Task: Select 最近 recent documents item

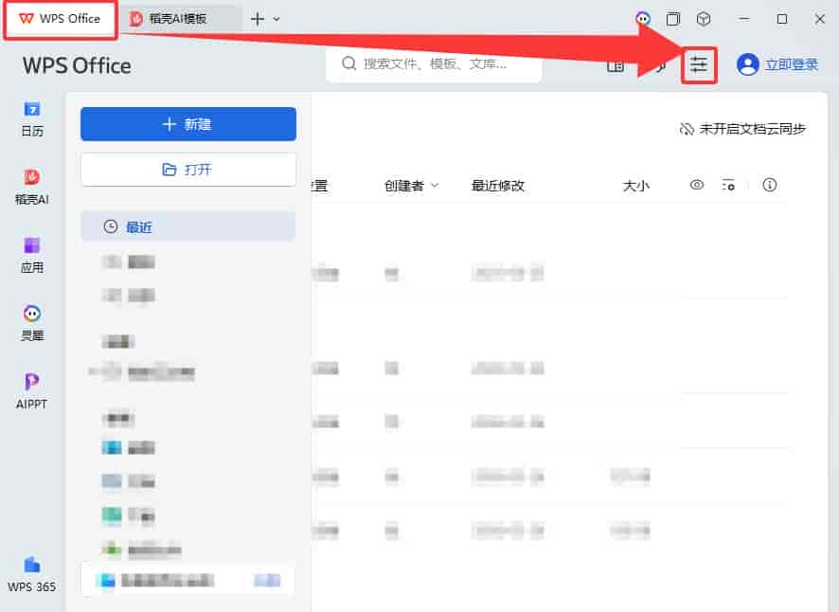Action: tap(188, 226)
